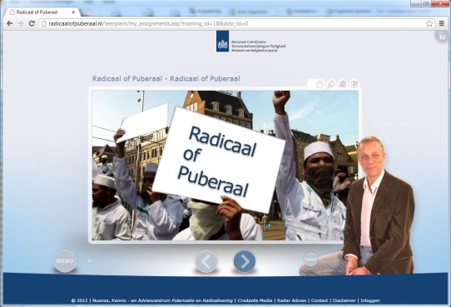The image size is (451, 307).
Task: Click the lock icon at top right
Action: [442, 37]
